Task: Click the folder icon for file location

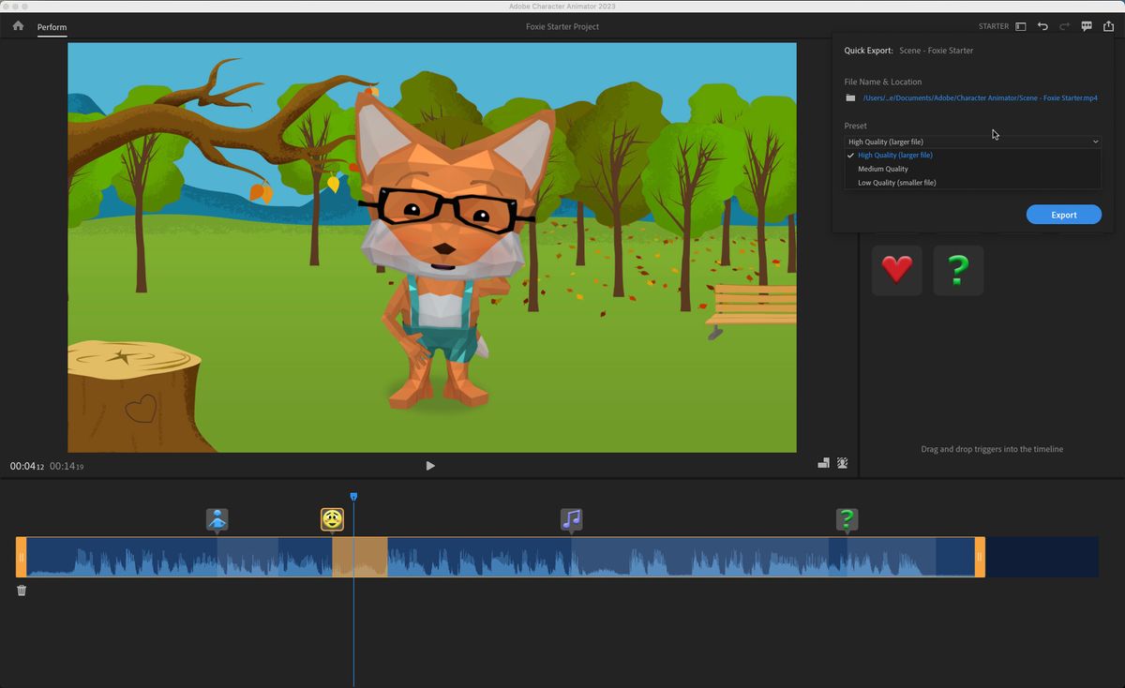Action: pos(850,97)
